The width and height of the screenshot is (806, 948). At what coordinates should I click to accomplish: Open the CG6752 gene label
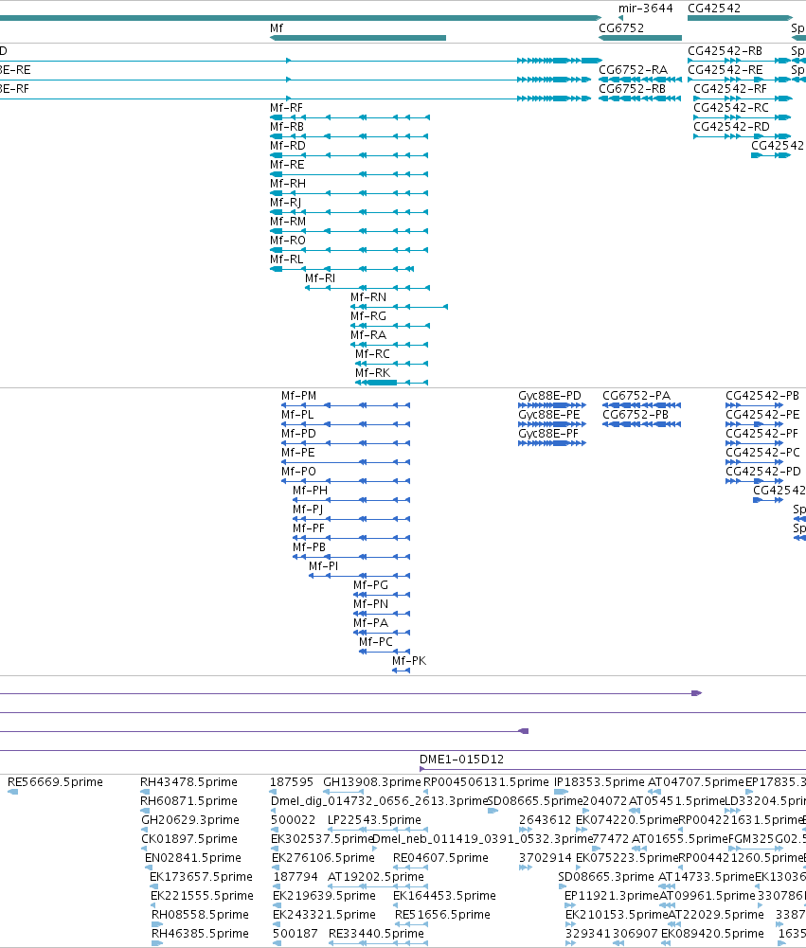point(621,28)
